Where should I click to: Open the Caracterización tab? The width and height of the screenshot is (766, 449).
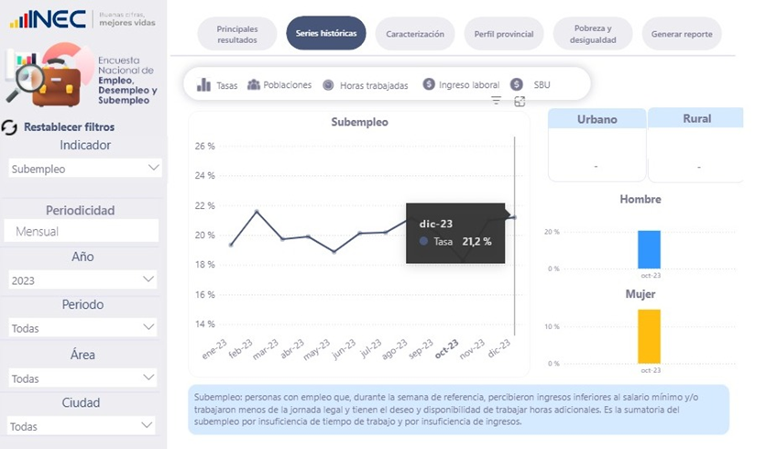pyautogui.click(x=414, y=34)
